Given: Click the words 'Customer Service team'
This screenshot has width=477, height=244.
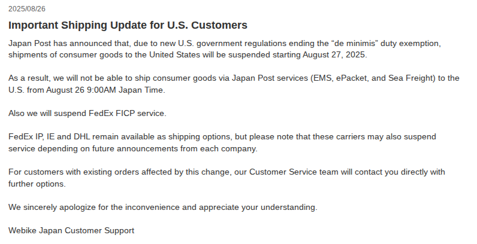Looking at the screenshot, I should click(x=294, y=172).
